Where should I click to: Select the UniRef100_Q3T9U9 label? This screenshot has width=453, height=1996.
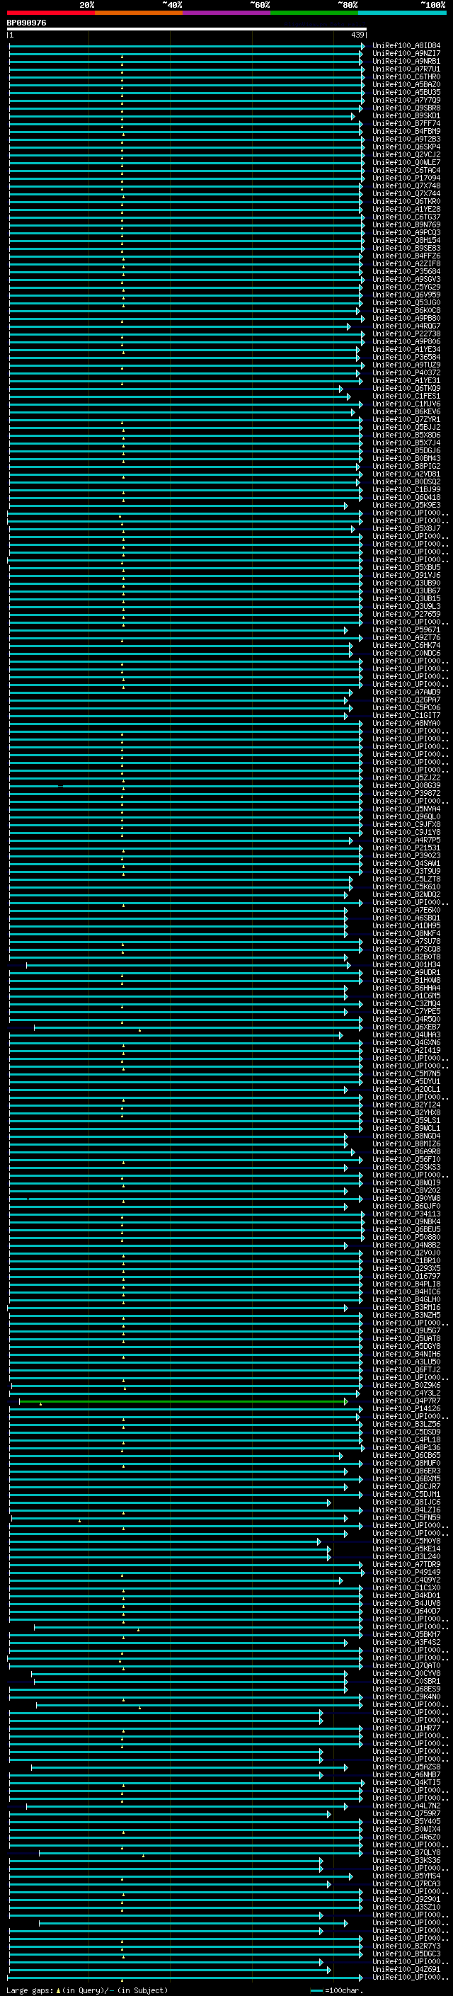406,871
